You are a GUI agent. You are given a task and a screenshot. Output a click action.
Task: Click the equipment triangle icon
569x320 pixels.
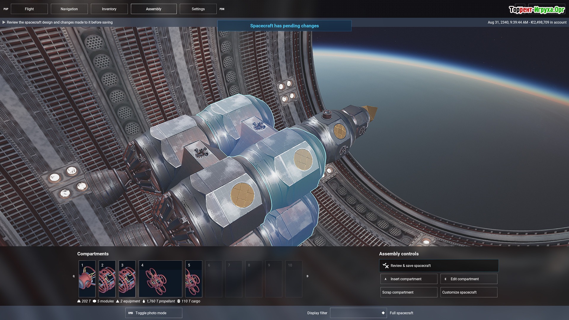click(118, 301)
